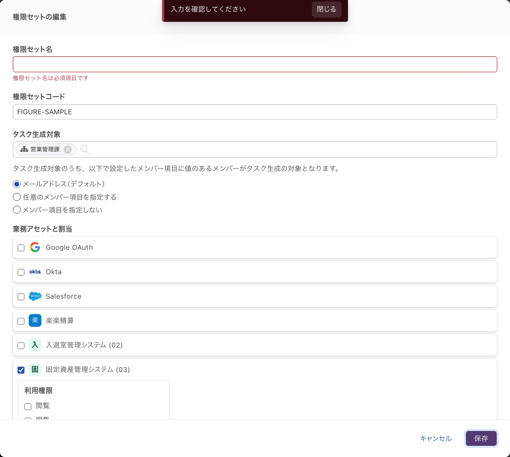Click the 保存 button
The width and height of the screenshot is (510, 457).
tap(481, 438)
